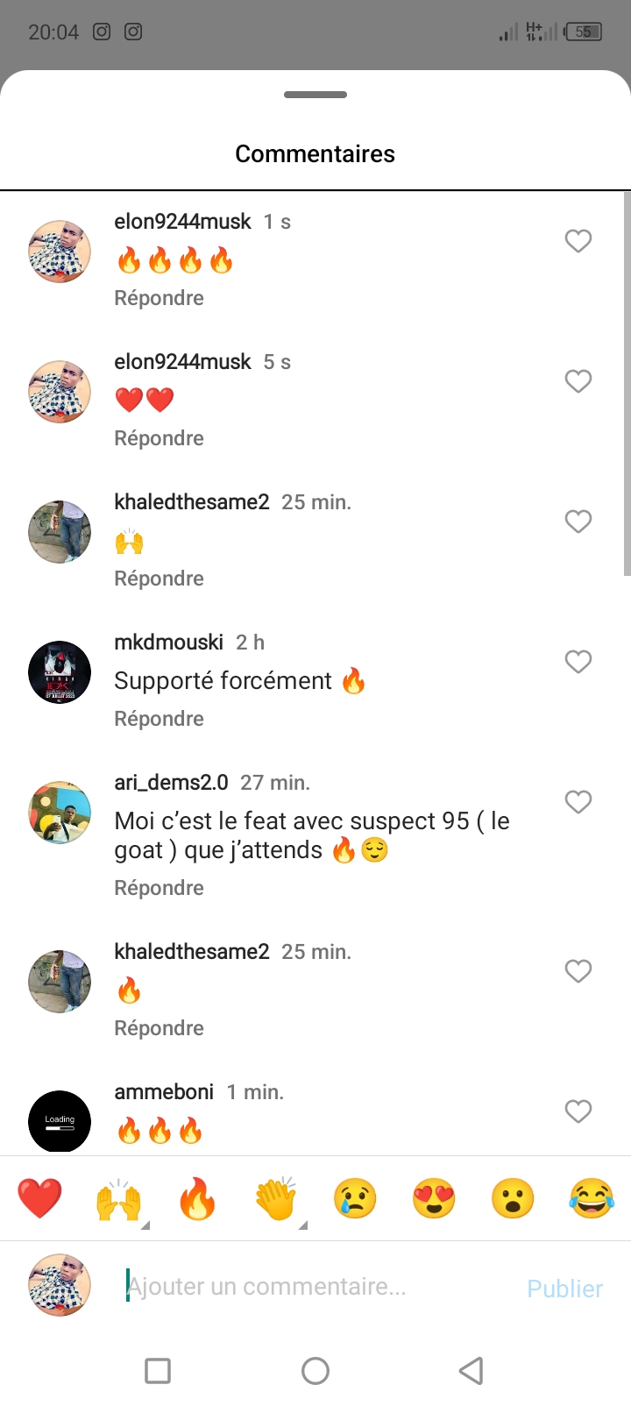Viewport: 631px width, 1413px height.
Task: Reply to mkdmouski's comment
Action: [159, 719]
